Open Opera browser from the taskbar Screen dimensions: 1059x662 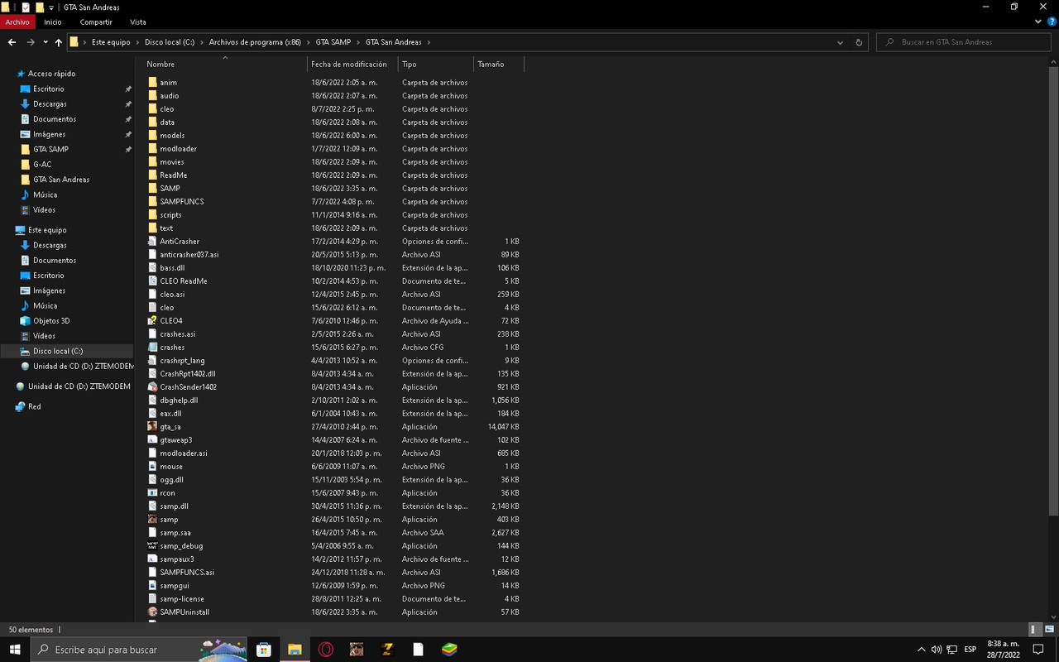pos(326,650)
